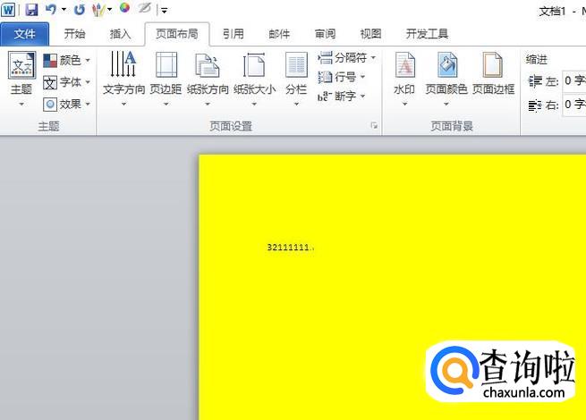
Task: Switch to the 视图 tab
Action: [x=370, y=34]
